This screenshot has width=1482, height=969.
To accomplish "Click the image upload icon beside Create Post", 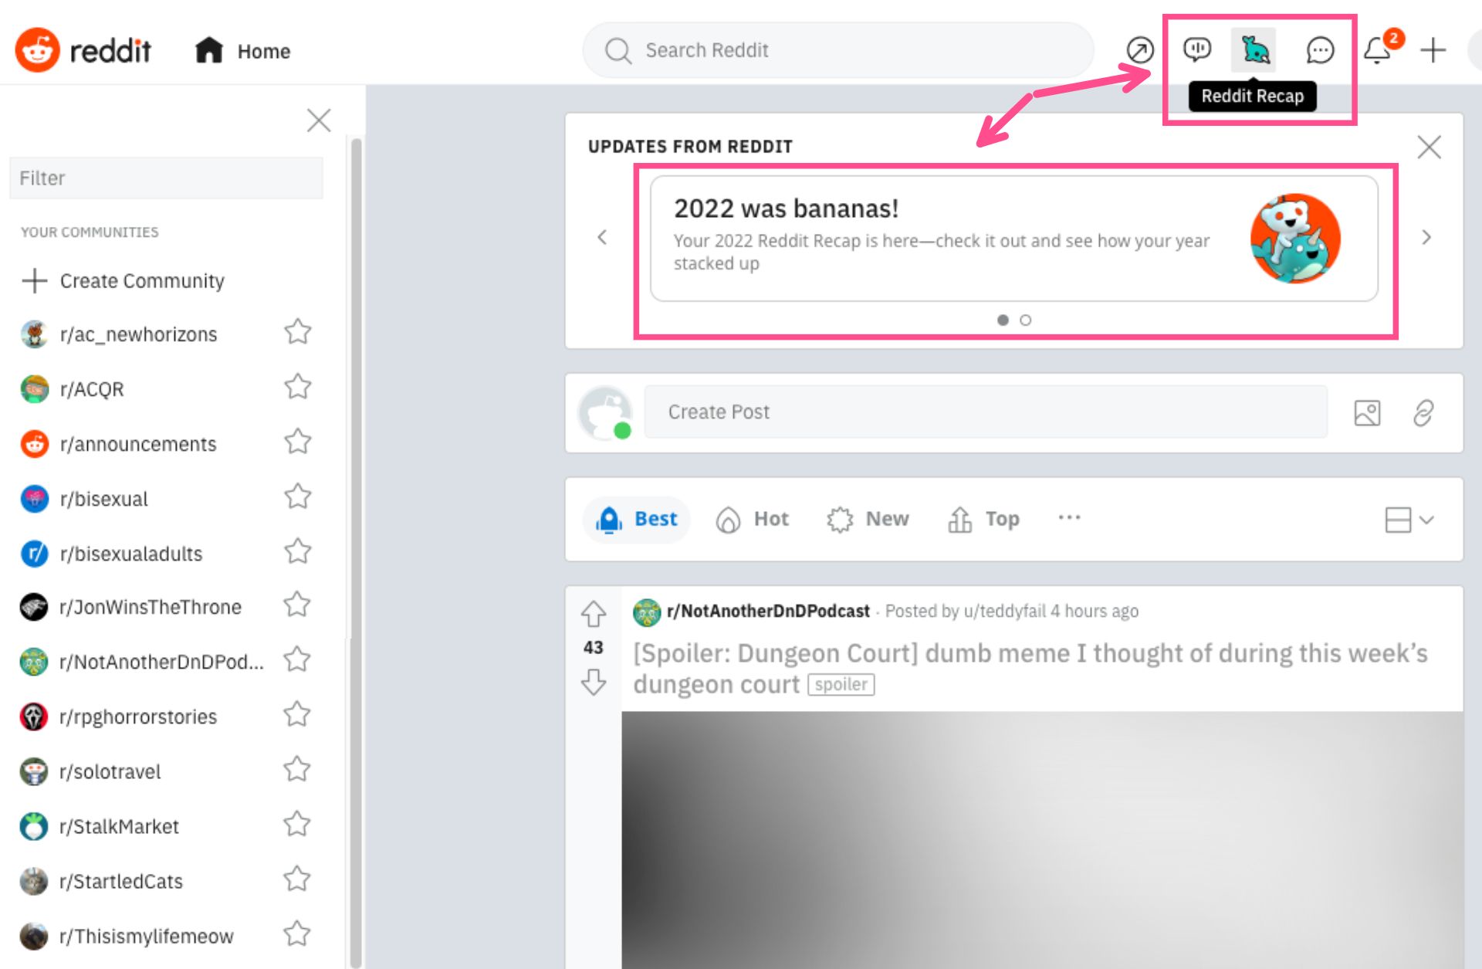I will pos(1366,412).
